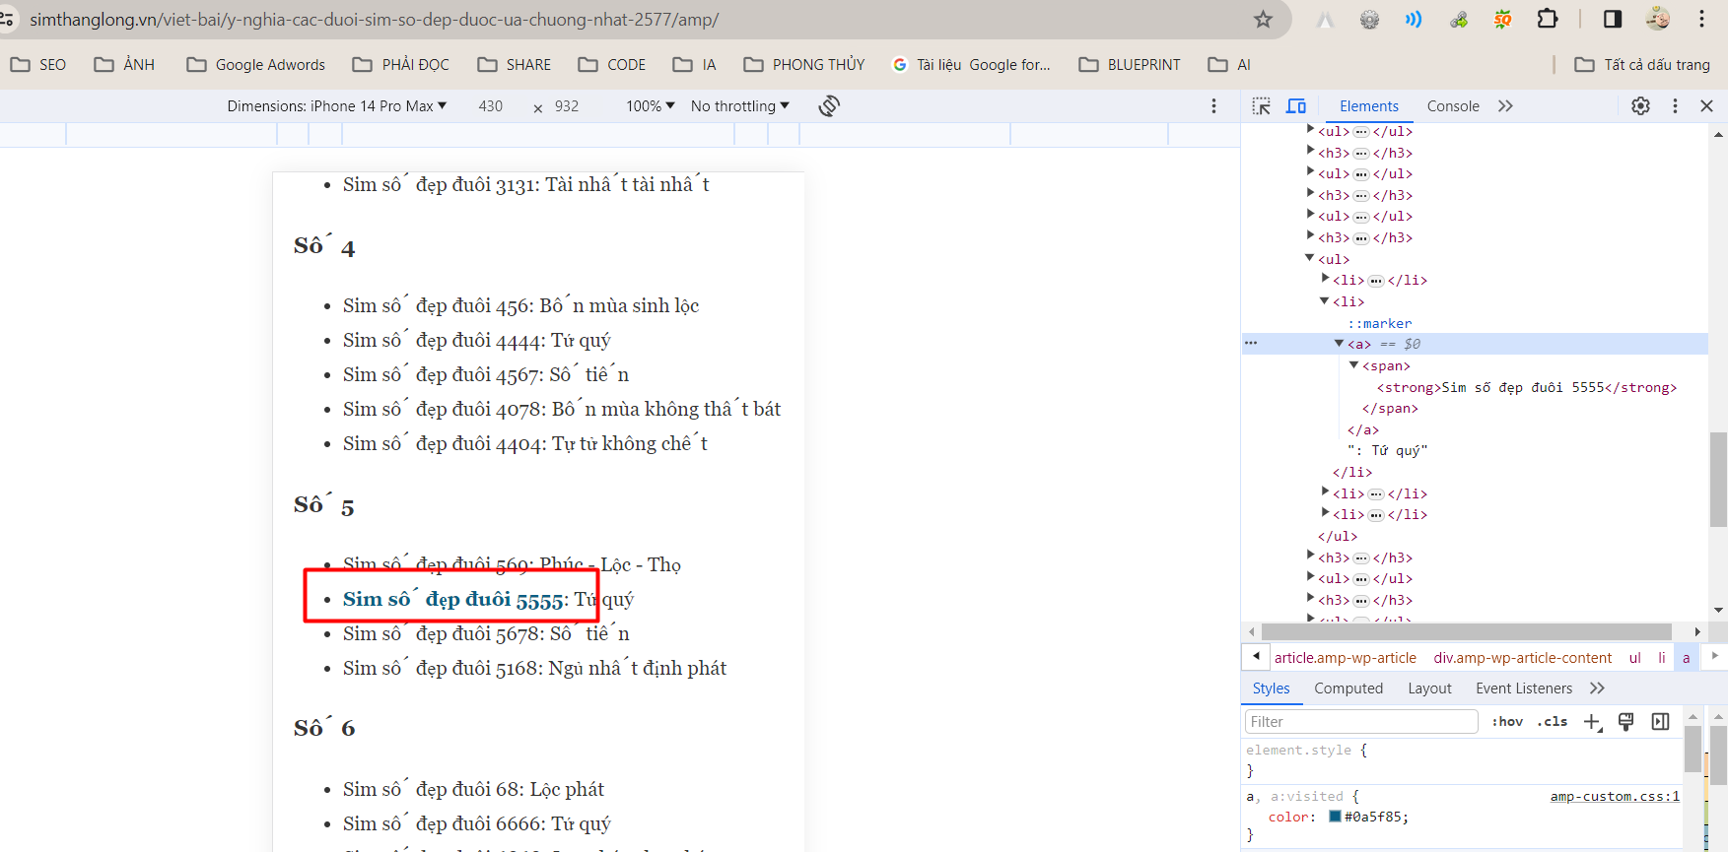Open the Tài liệu Google for... bookmark
This screenshot has height=852, width=1728.
971,64
